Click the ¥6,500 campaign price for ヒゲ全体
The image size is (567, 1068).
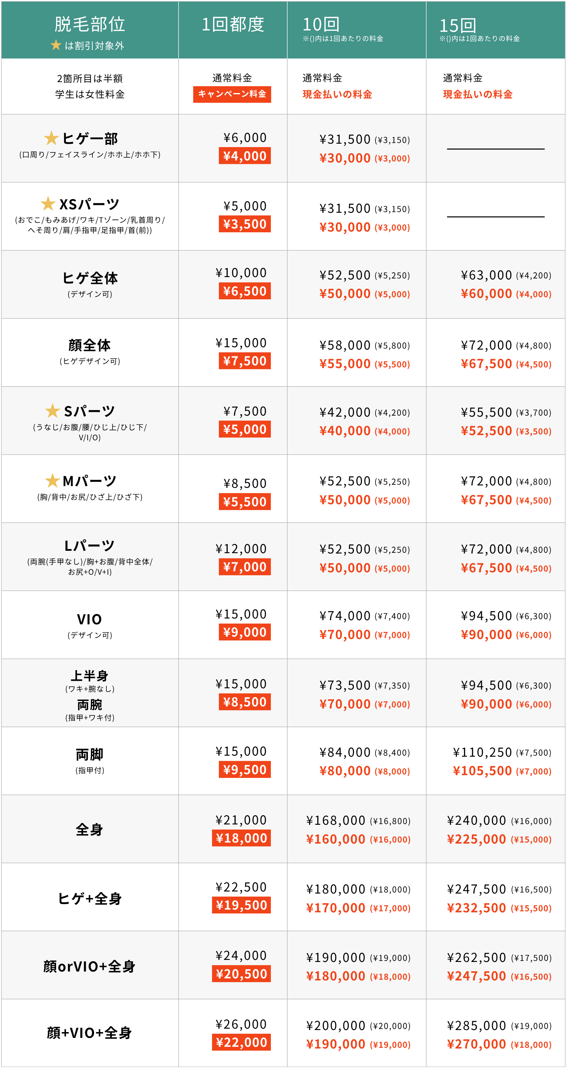tap(245, 291)
